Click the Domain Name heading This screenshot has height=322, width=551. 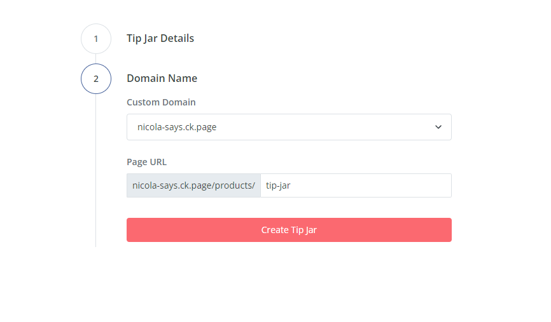click(162, 78)
